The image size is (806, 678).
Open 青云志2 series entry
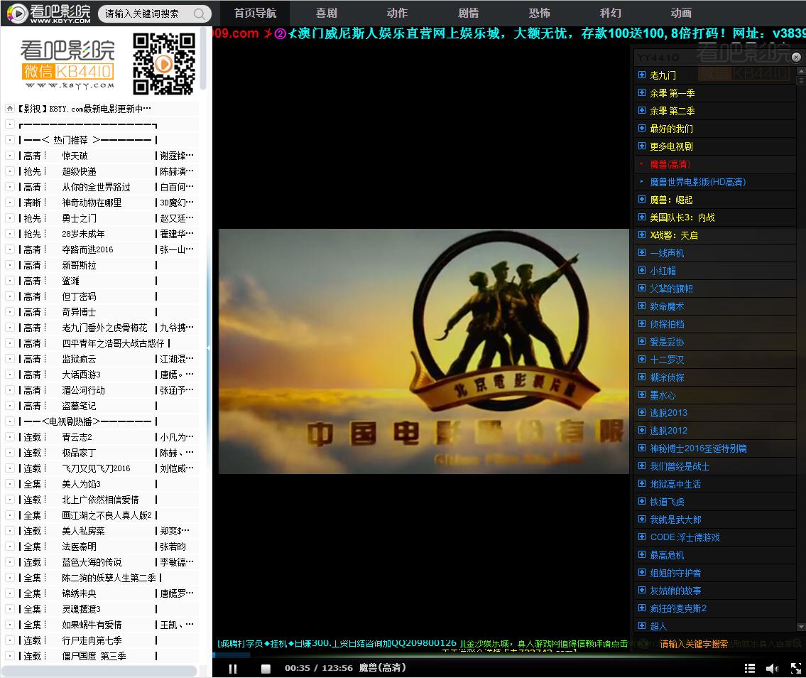tap(77, 437)
